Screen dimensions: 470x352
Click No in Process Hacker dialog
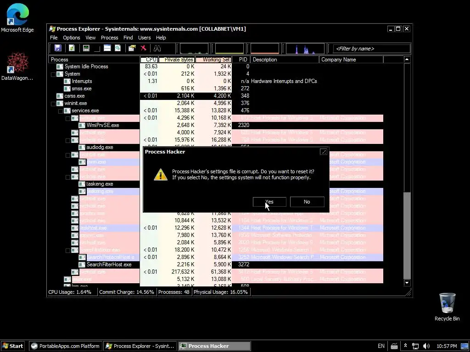click(307, 202)
